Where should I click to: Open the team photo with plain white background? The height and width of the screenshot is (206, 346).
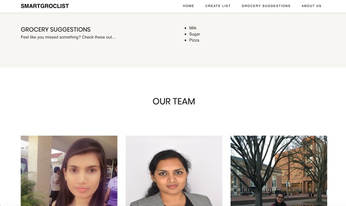pos(174,171)
